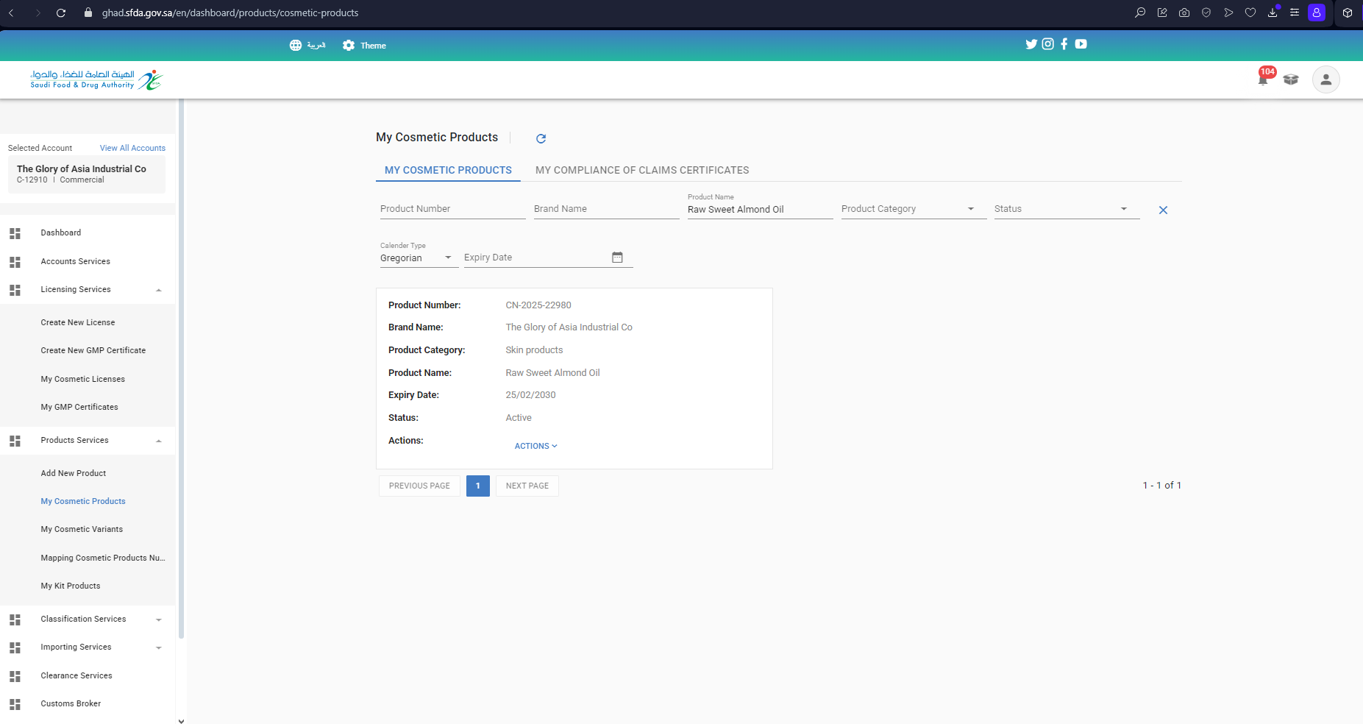The image size is (1363, 724).
Task: Open My Cosmetic Licenses
Action: 83,380
